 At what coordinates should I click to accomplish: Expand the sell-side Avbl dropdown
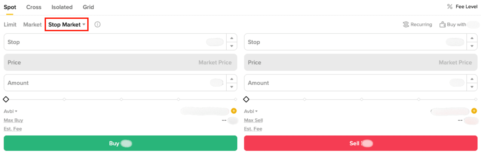[x=256, y=111]
